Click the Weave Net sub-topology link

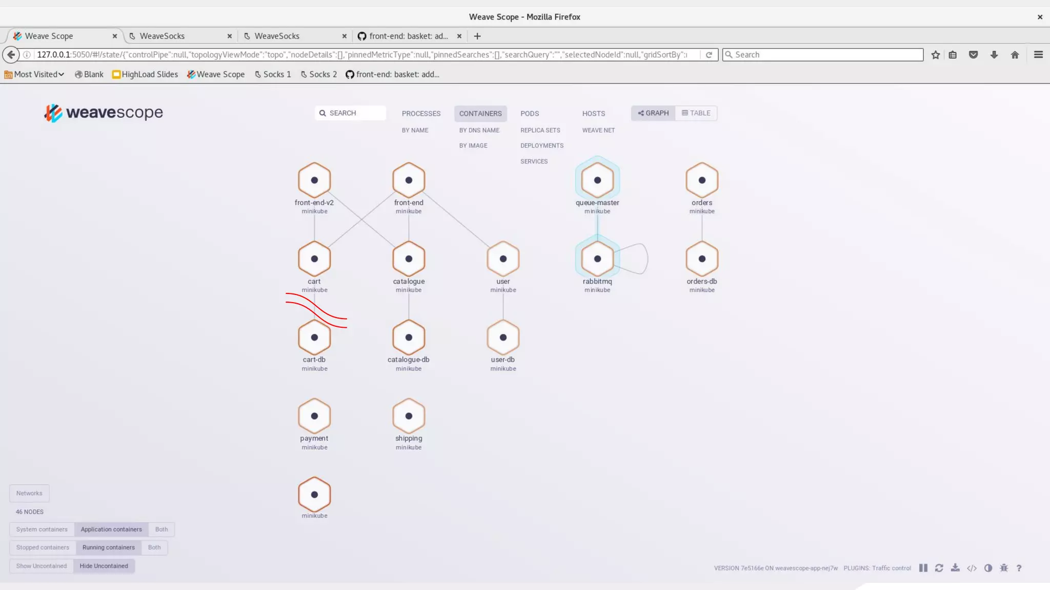598,131
